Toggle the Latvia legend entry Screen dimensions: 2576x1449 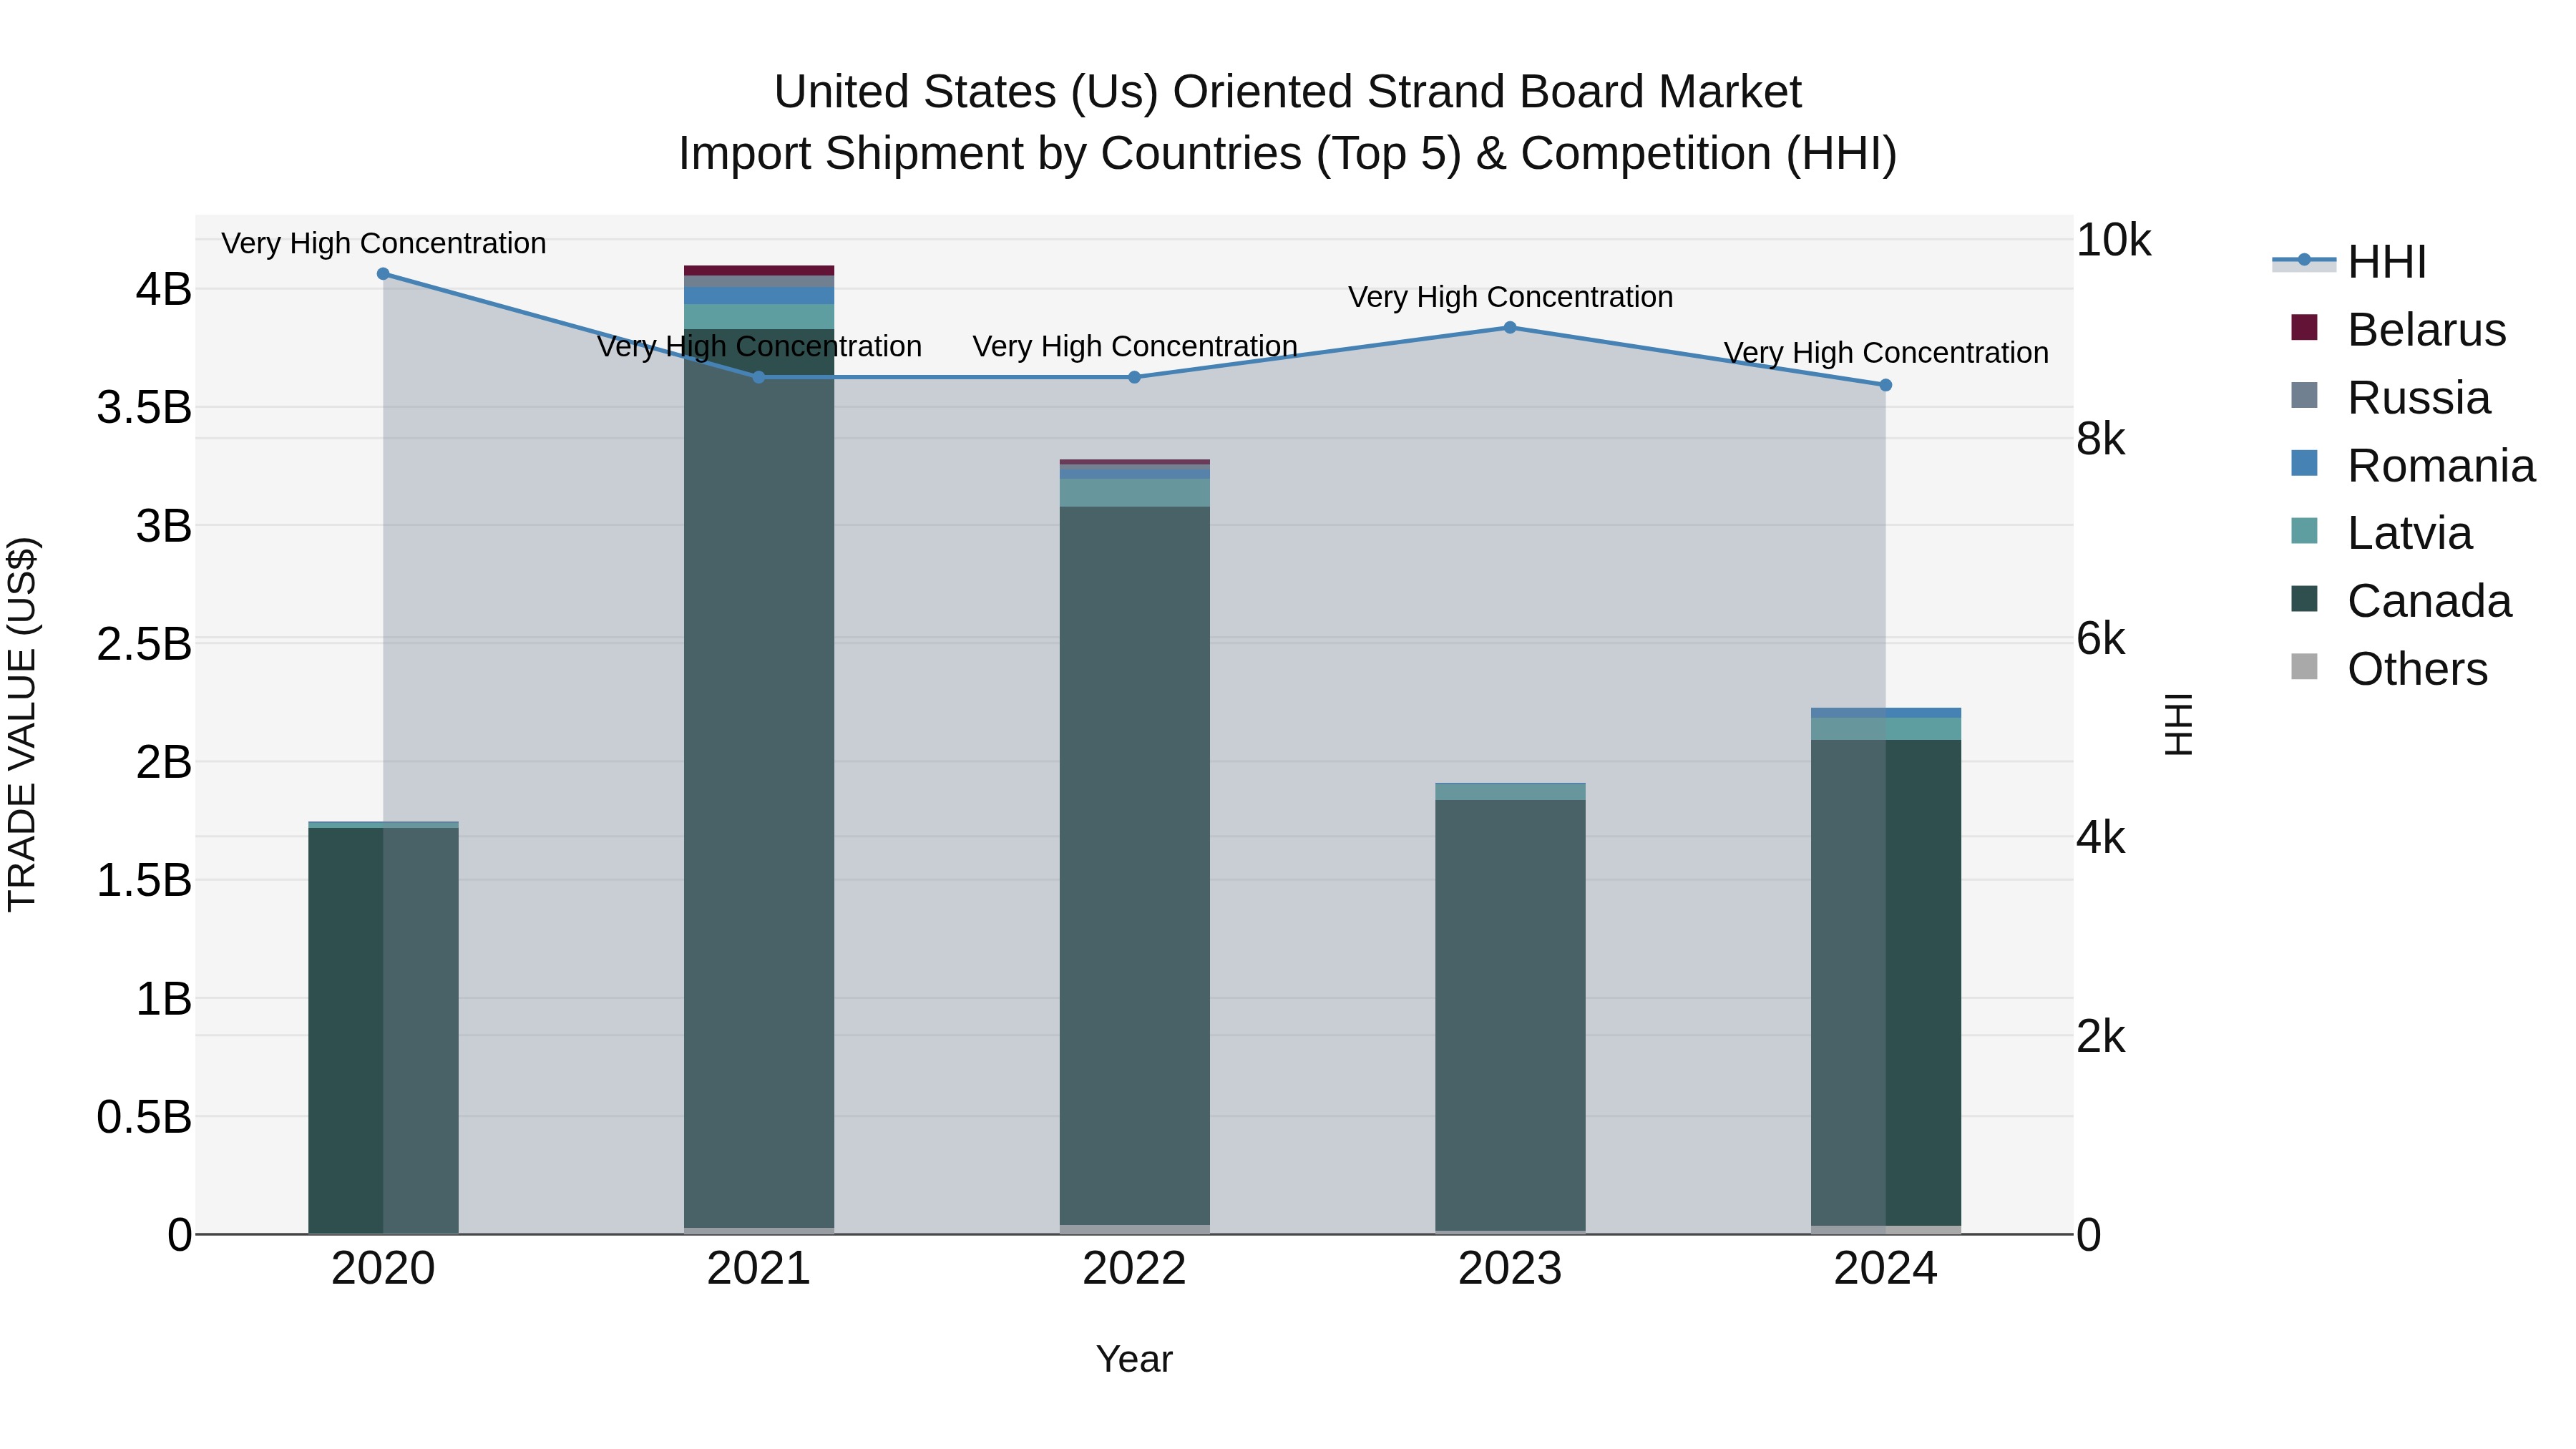pyautogui.click(x=2381, y=533)
